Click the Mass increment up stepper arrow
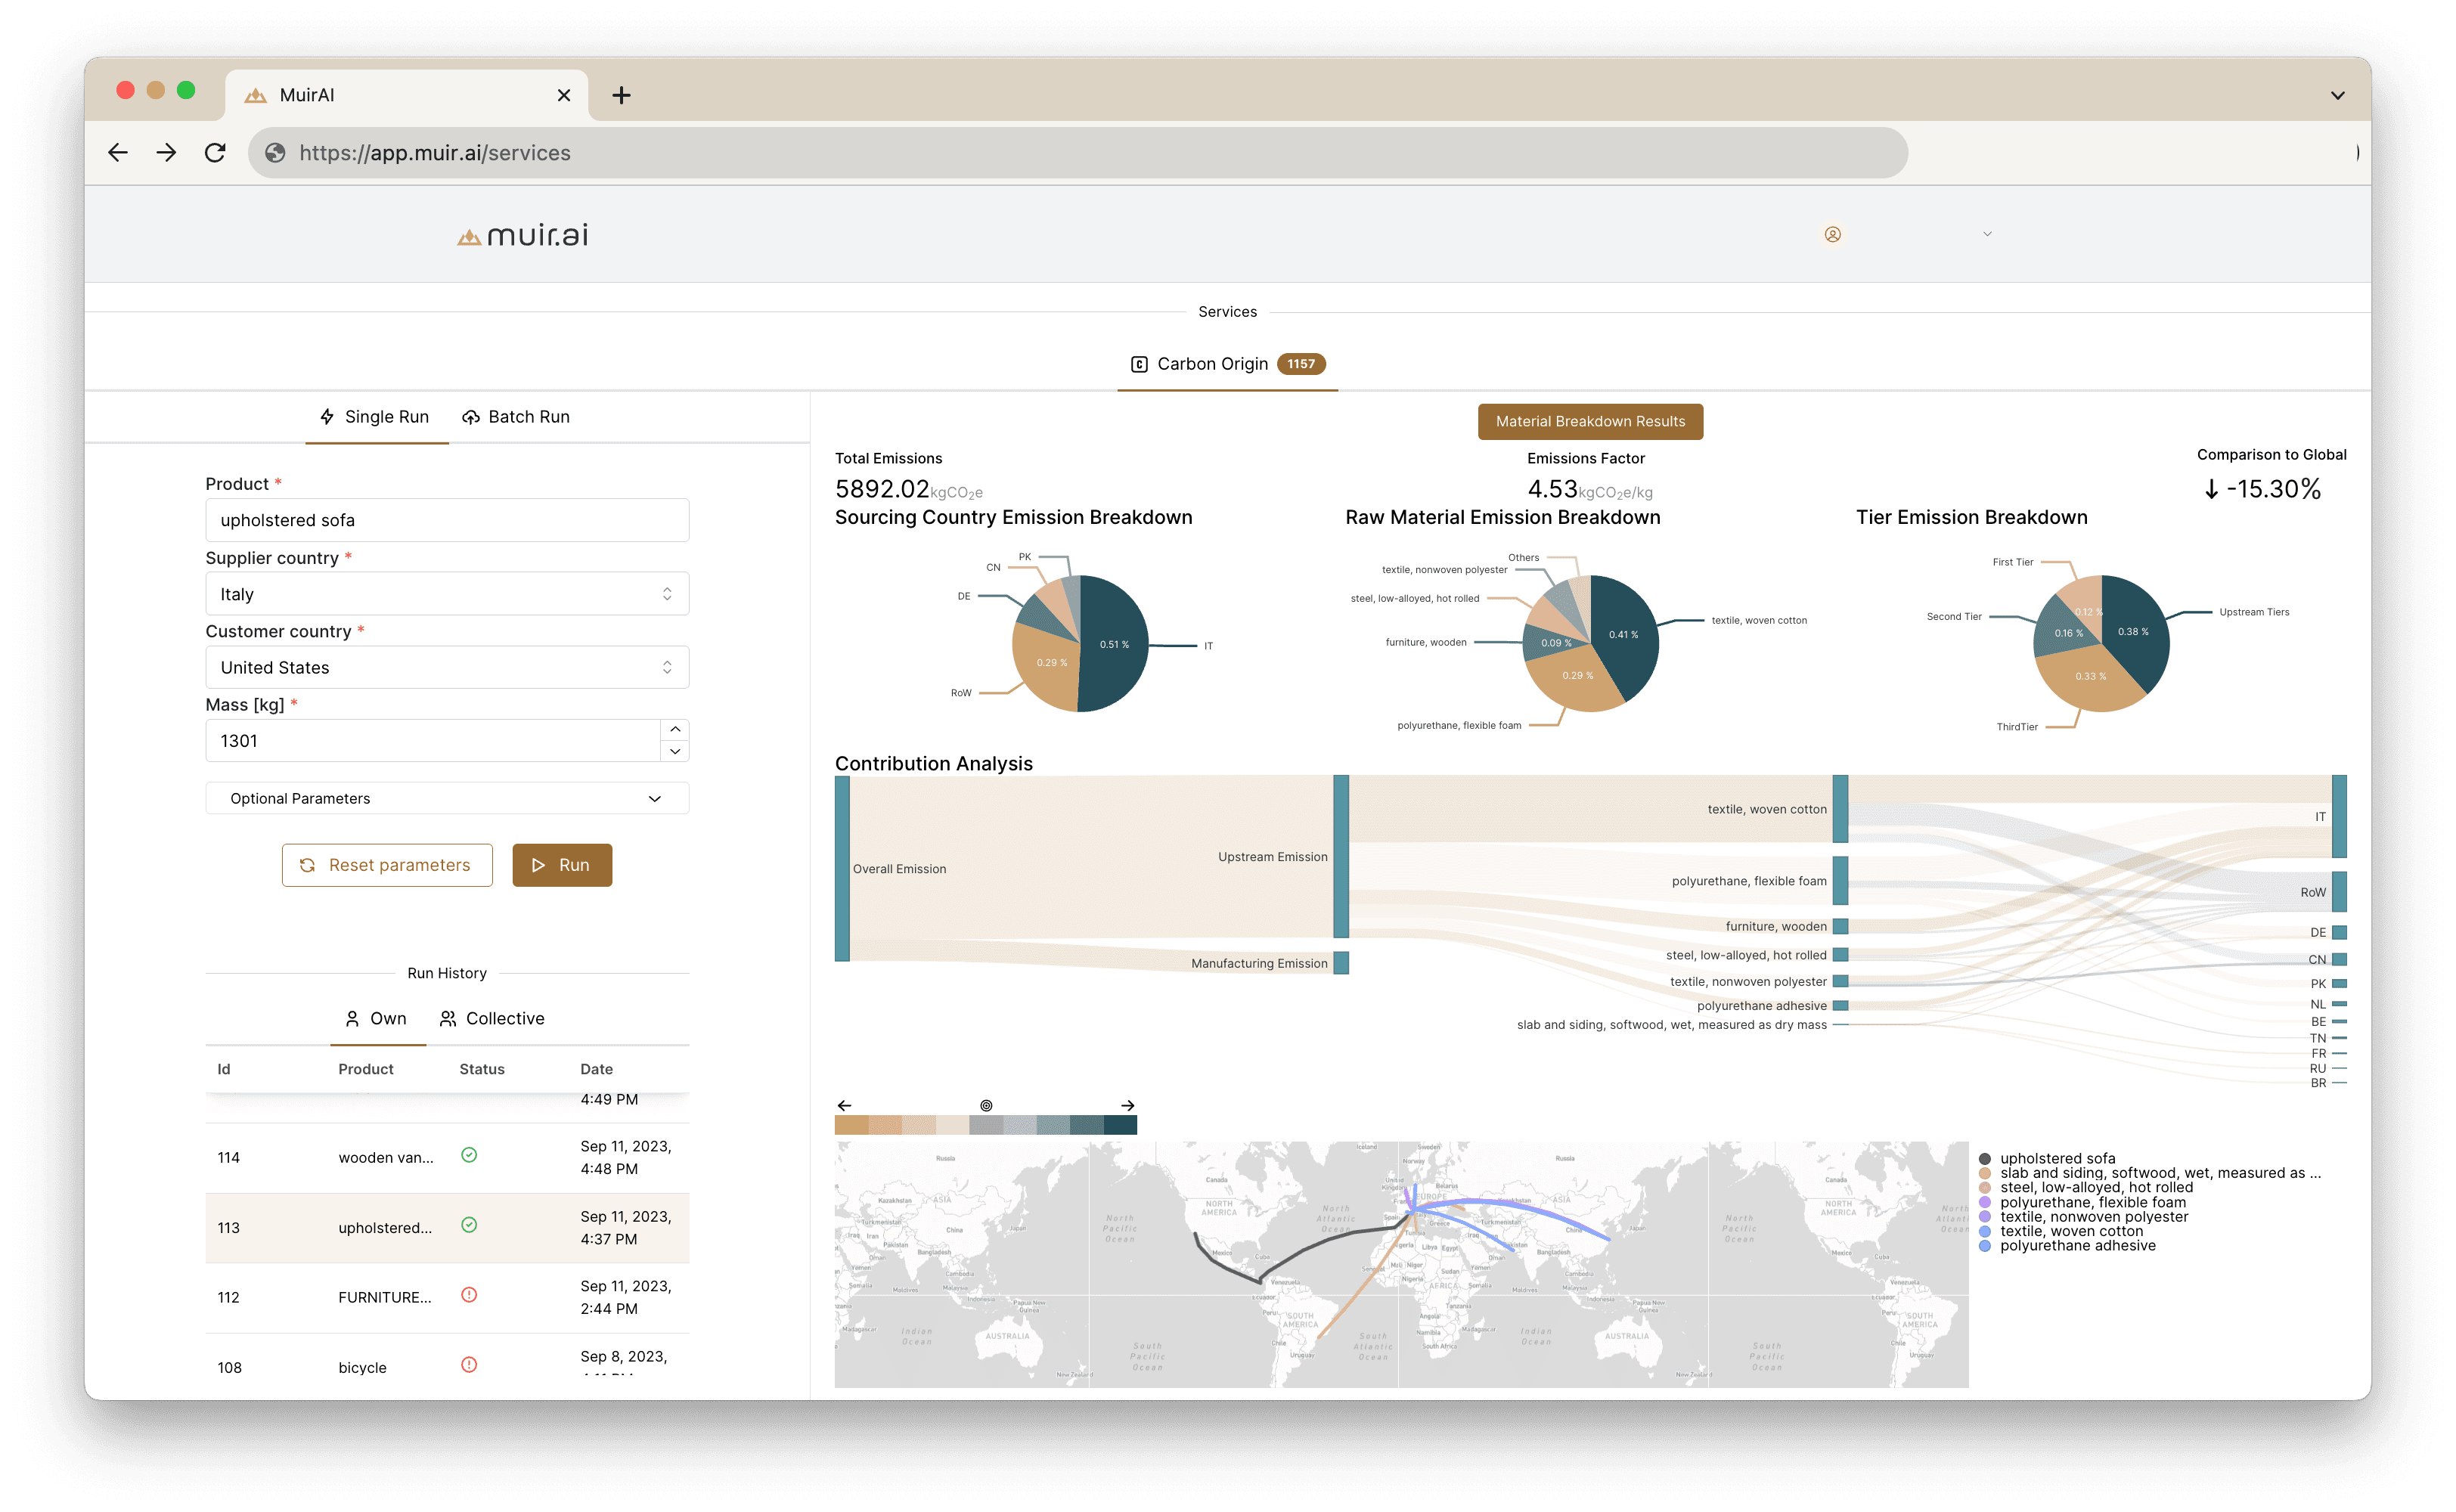 point(675,729)
